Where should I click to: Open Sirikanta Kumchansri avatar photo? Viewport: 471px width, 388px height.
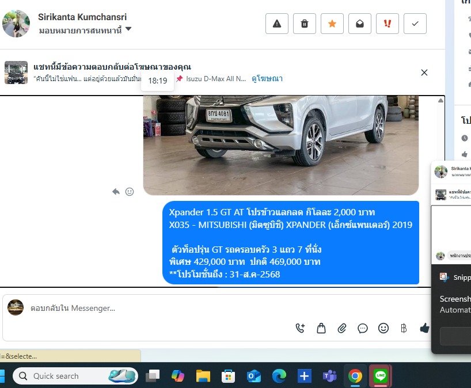[x=16, y=24]
